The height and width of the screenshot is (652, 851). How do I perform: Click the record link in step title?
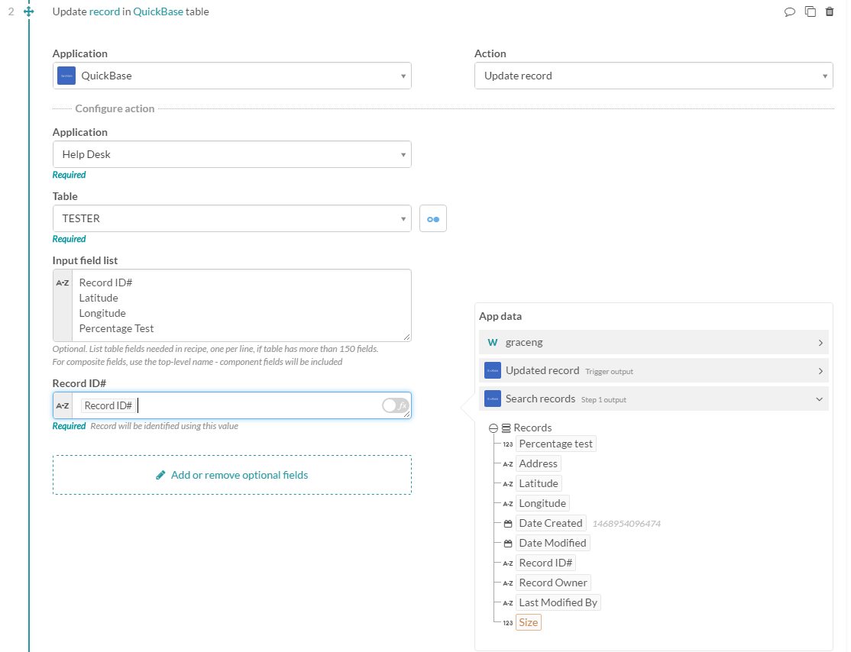[x=104, y=11]
